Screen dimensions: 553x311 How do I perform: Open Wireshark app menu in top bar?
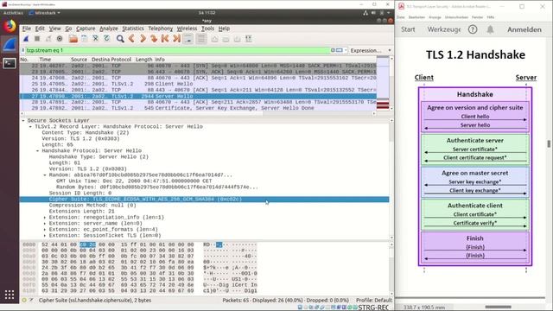45,13
